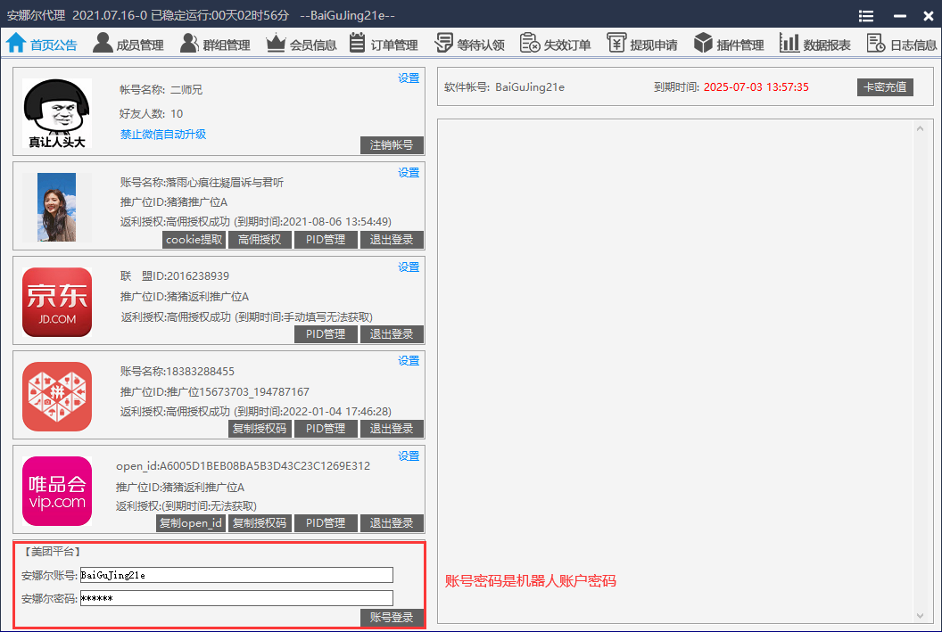Viewport: 942px width, 632px height.
Task: Click 复制授权码 in the 唯品会 card
Action: tap(260, 523)
